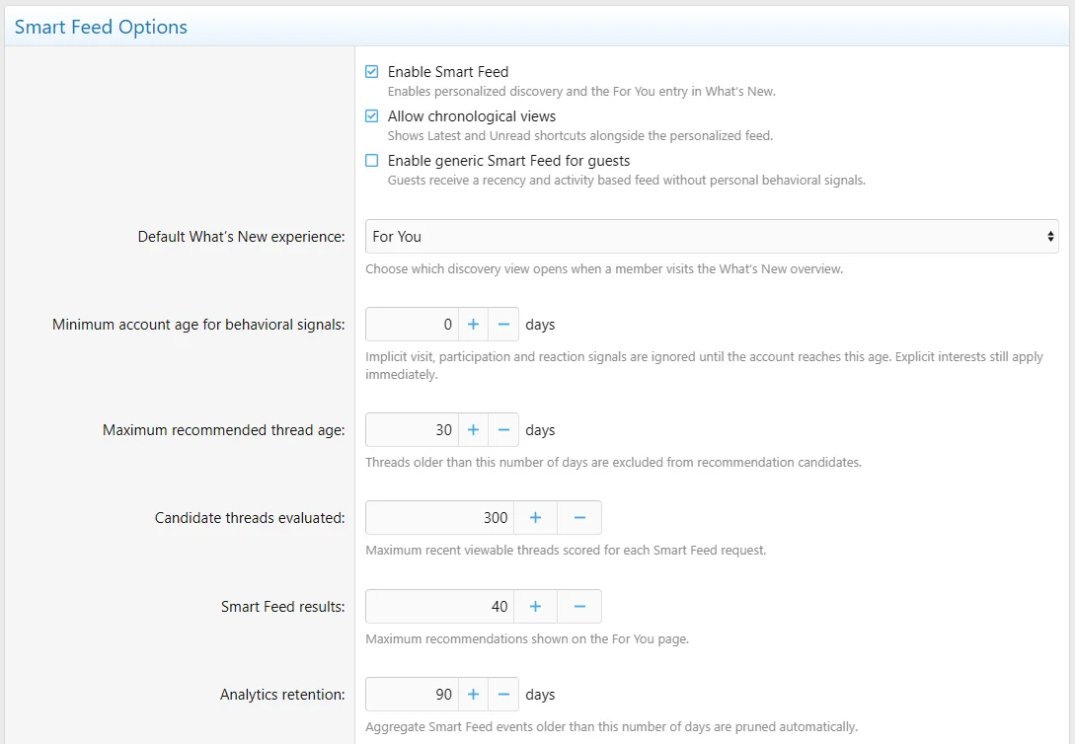Click hint 'Threads older than this number of days'
1075x744 pixels.
click(614, 462)
